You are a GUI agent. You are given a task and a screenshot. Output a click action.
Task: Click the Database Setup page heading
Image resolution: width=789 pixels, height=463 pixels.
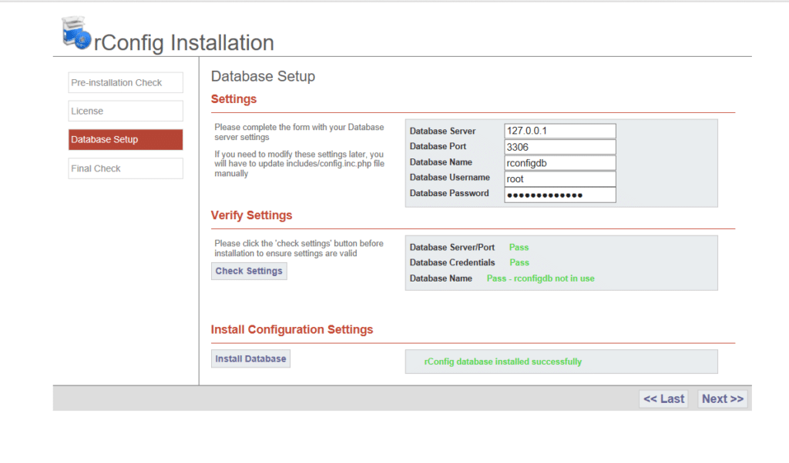pyautogui.click(x=264, y=76)
